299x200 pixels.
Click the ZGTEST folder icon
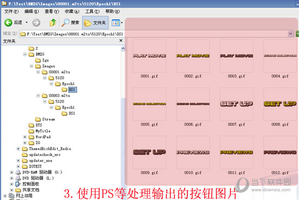24,166
